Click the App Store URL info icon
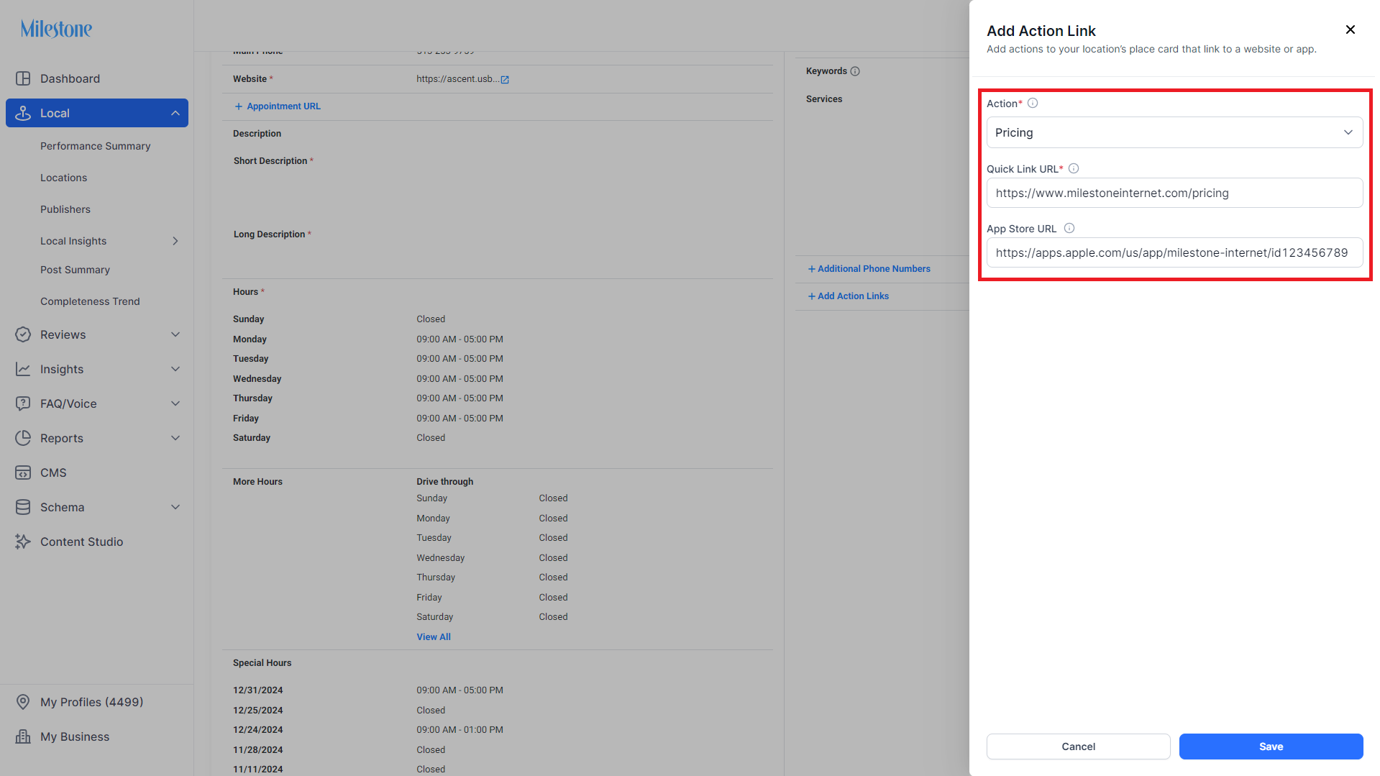The image size is (1380, 776). coord(1069,228)
